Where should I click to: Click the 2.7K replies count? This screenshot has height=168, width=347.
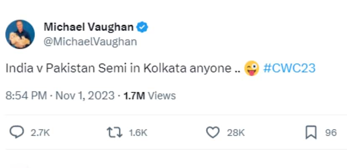41,133
